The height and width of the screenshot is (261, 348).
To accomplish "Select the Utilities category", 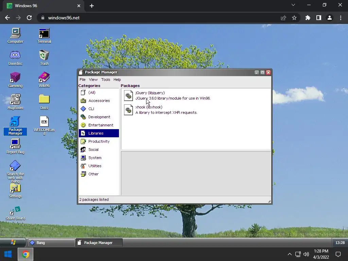I will (x=99, y=166).
